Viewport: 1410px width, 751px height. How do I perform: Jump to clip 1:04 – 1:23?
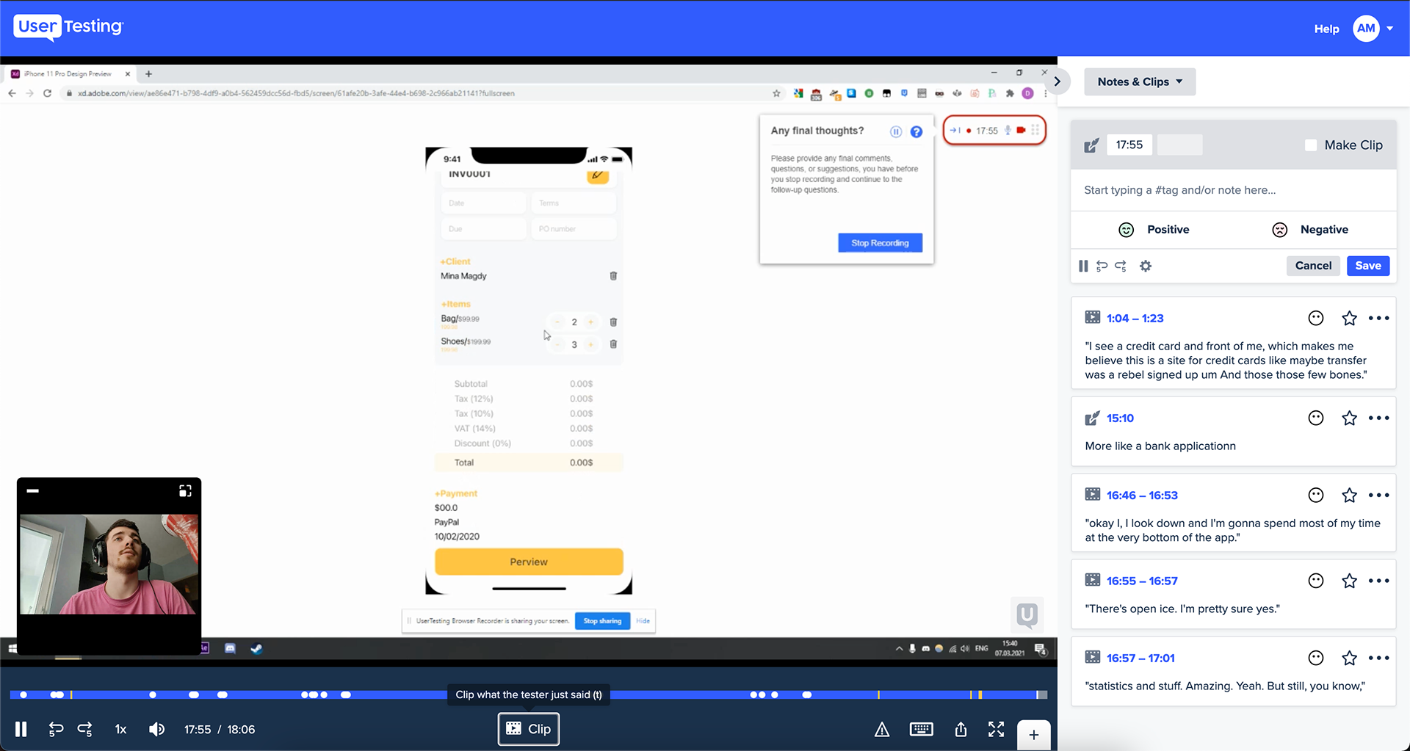pos(1135,318)
